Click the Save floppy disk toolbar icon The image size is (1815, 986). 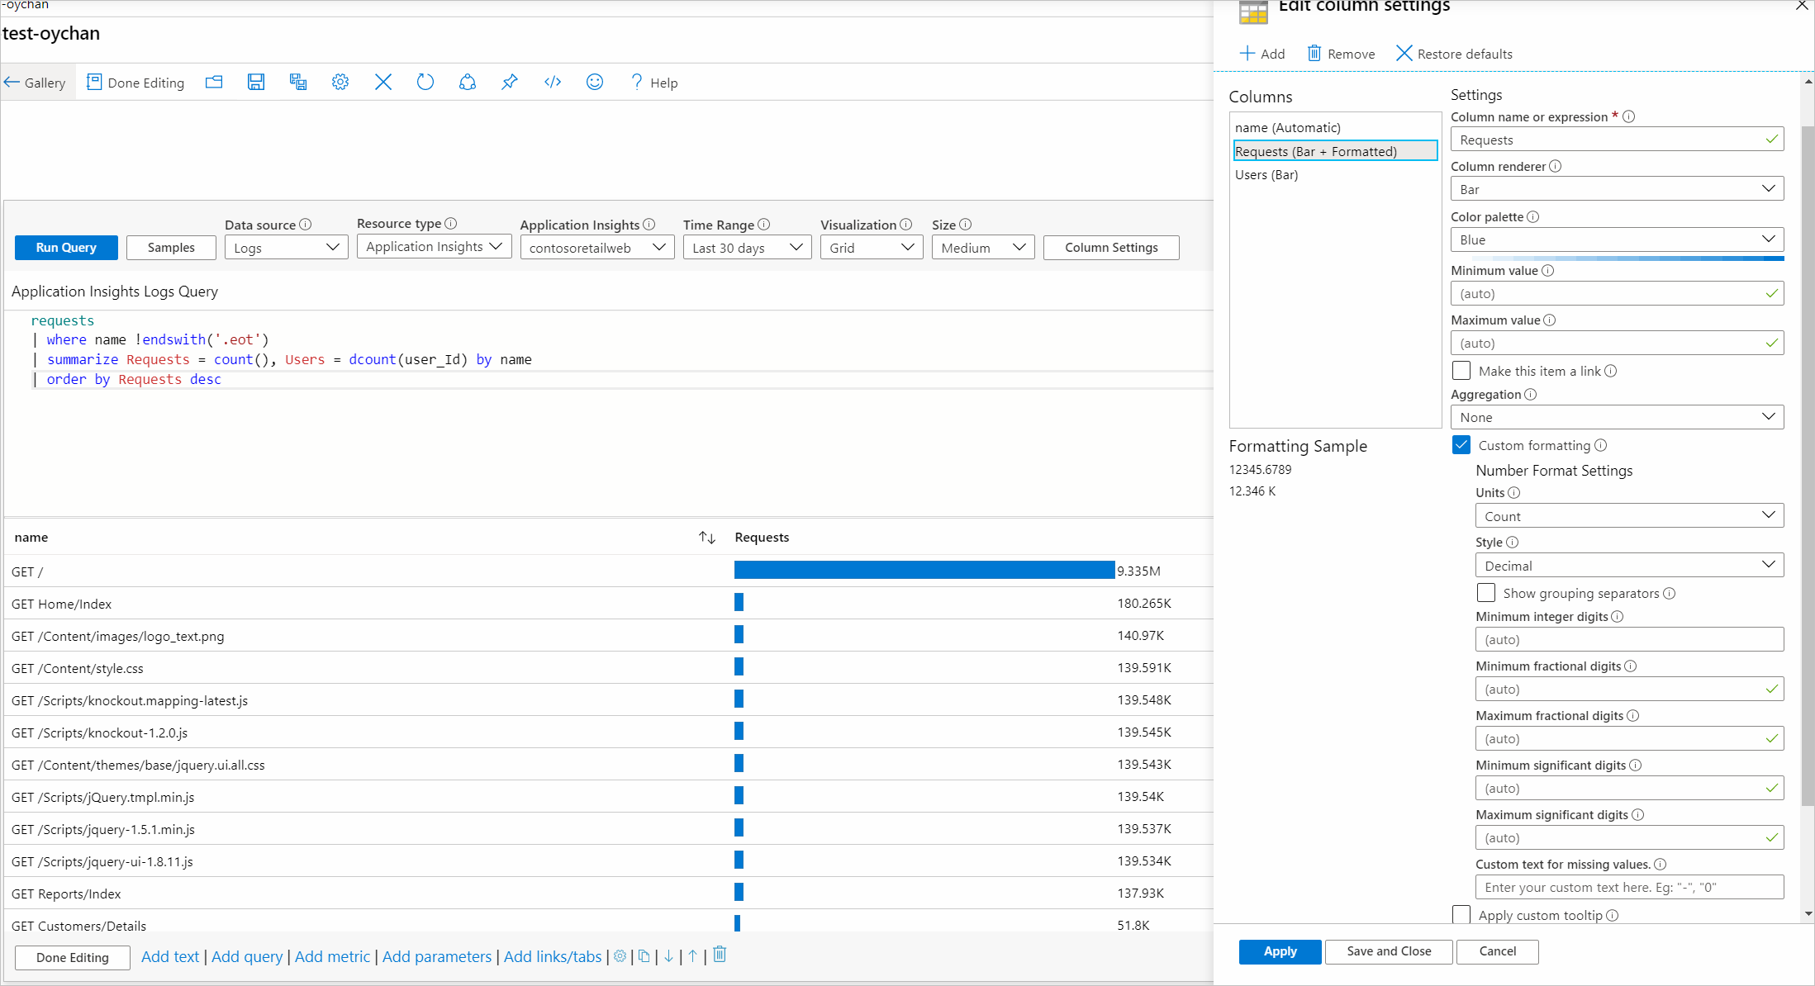coord(256,82)
